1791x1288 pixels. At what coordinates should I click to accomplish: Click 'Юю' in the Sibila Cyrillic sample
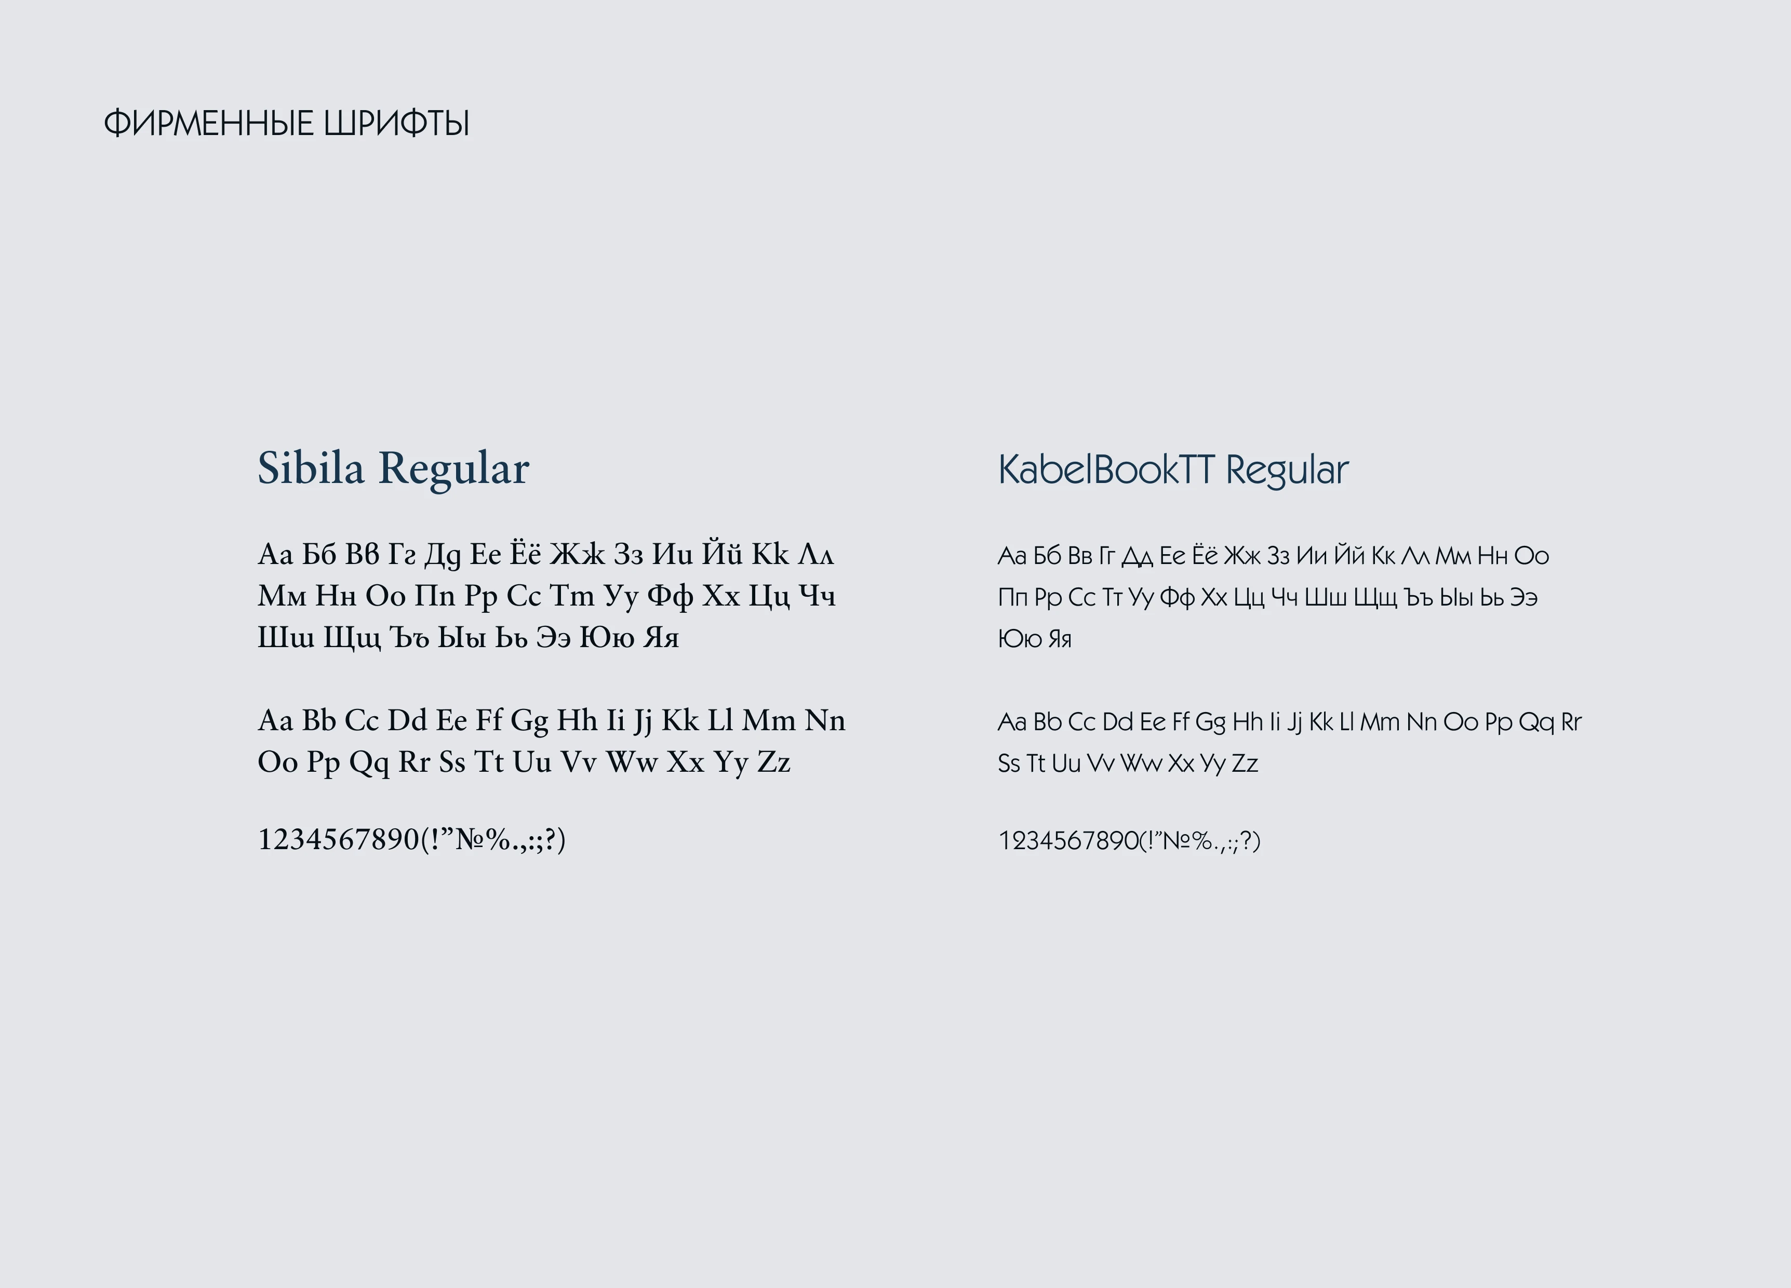pos(607,638)
